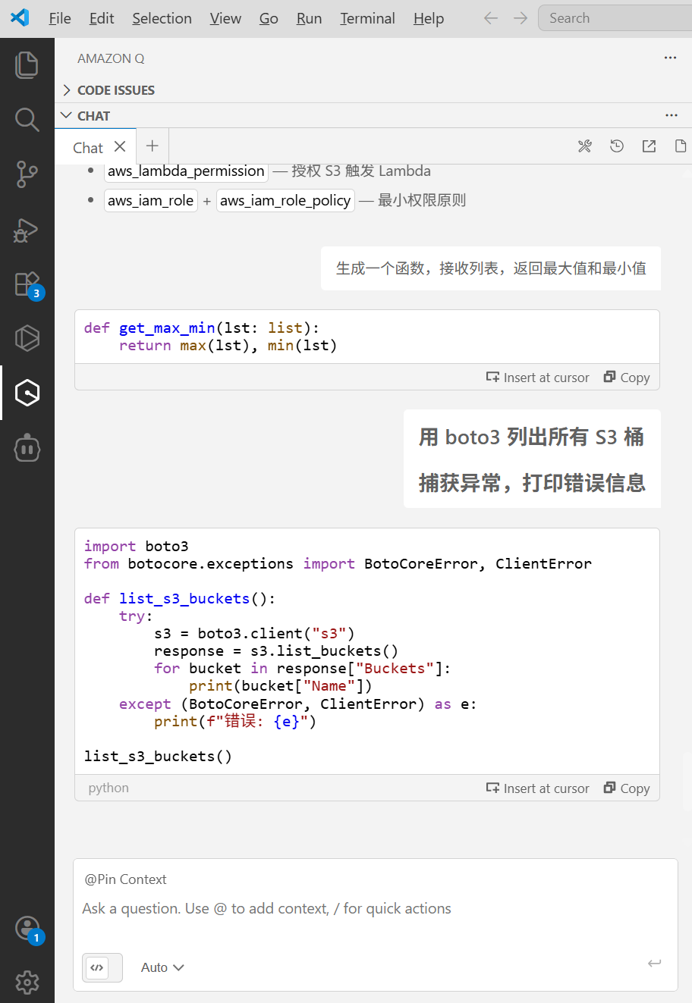
Task: Toggle the agentic coding code-icon switch
Action: click(102, 967)
